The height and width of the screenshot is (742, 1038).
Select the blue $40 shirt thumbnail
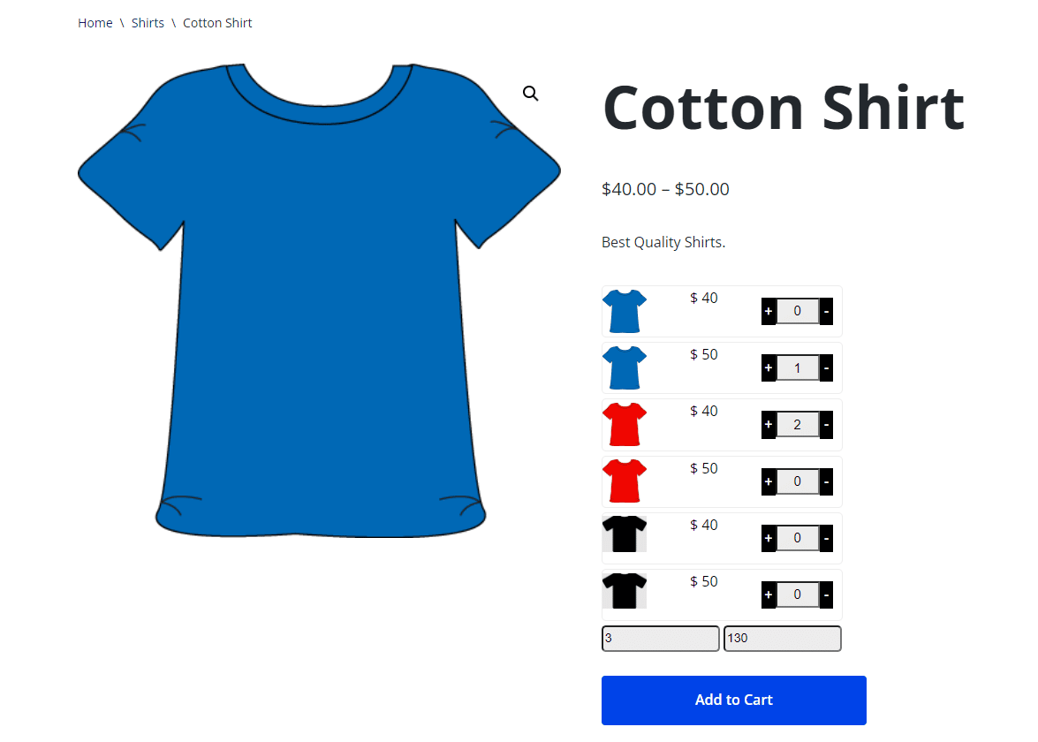[x=625, y=311]
